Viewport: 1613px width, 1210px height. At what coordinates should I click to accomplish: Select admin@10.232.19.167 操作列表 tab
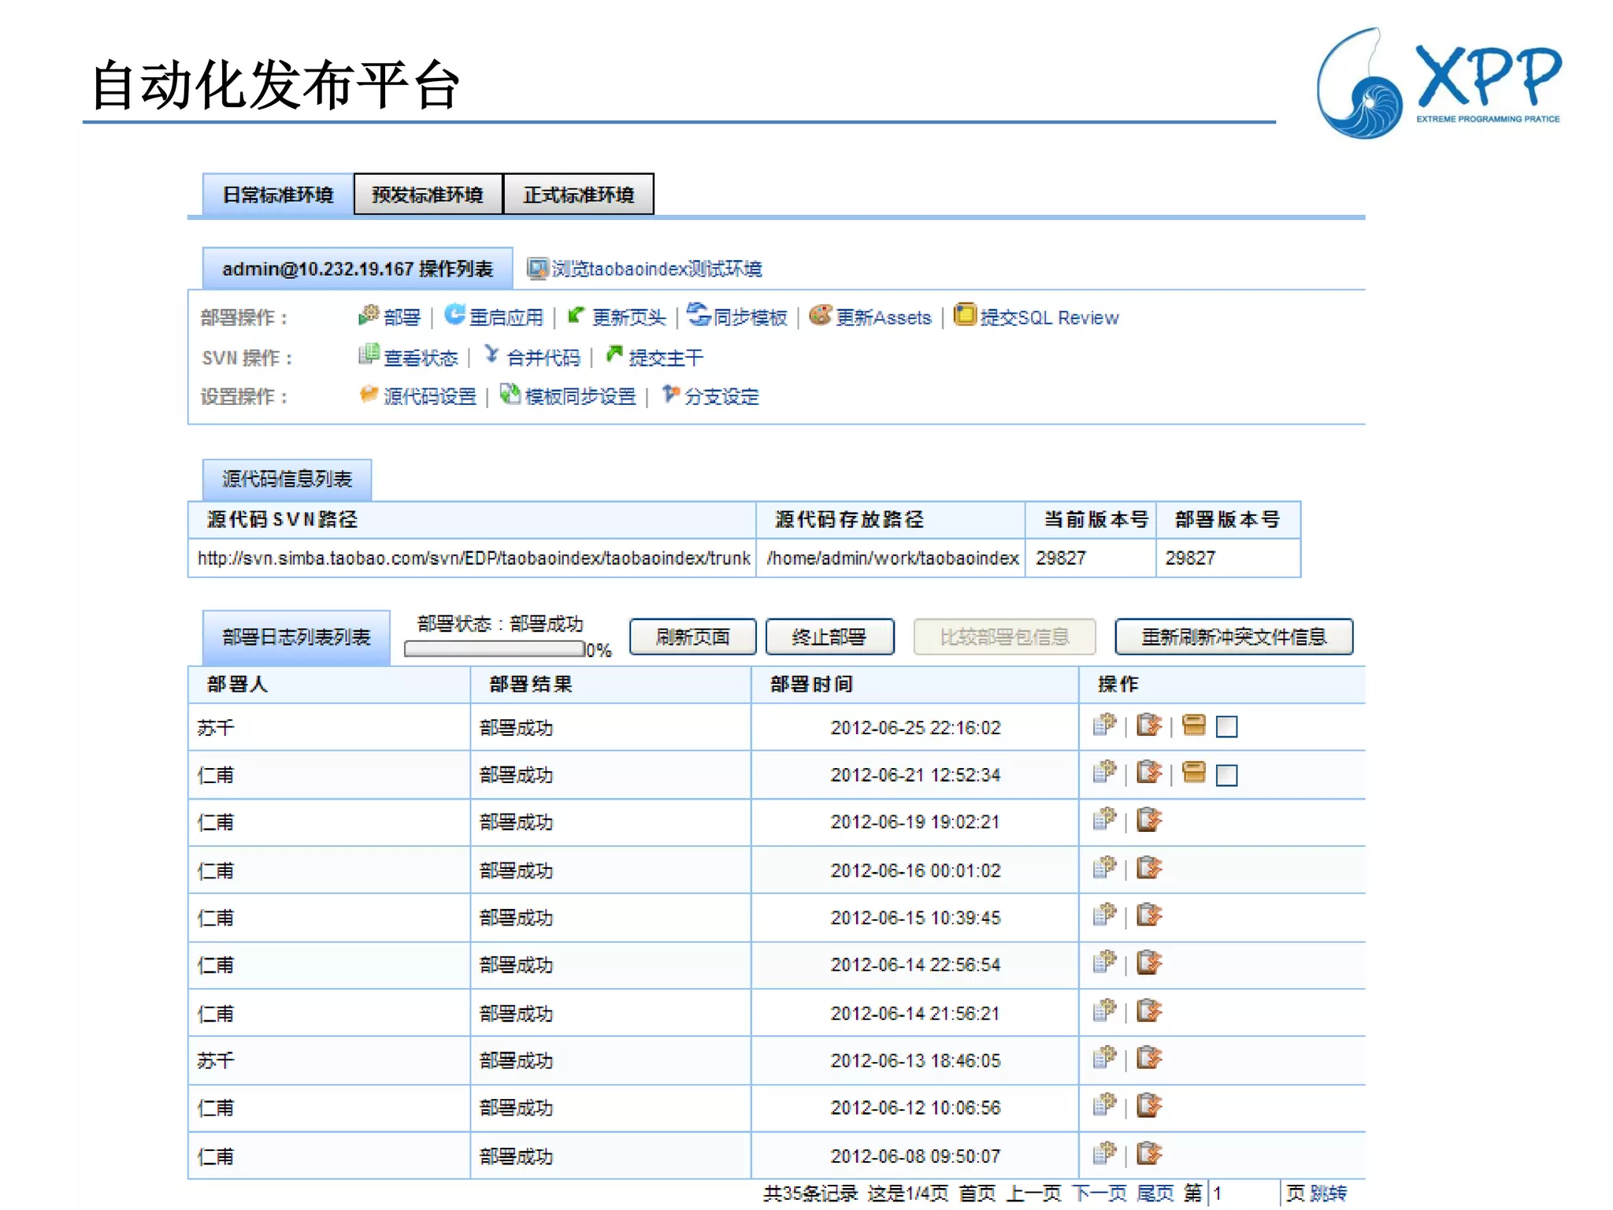(358, 269)
